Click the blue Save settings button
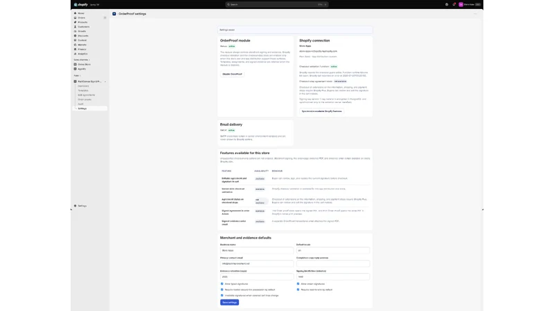Screen dimensions: 554x311 pyautogui.click(x=230, y=303)
